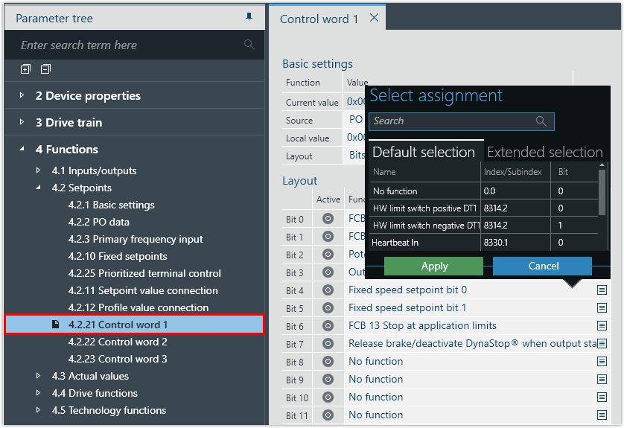
Task: Click the search magnifier in Select assignment
Action: point(541,121)
